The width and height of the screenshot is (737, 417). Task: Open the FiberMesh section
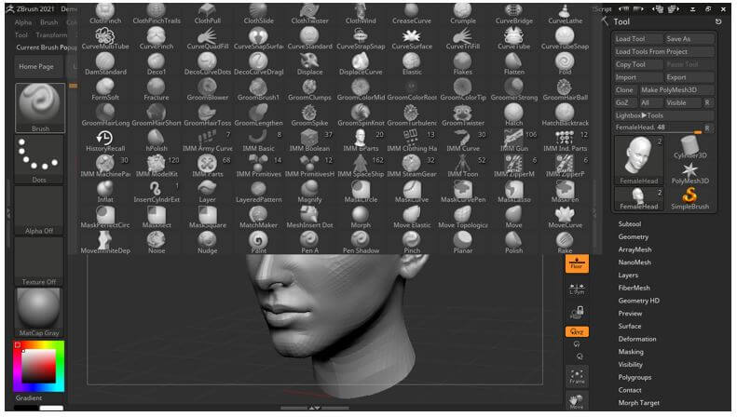tap(635, 288)
